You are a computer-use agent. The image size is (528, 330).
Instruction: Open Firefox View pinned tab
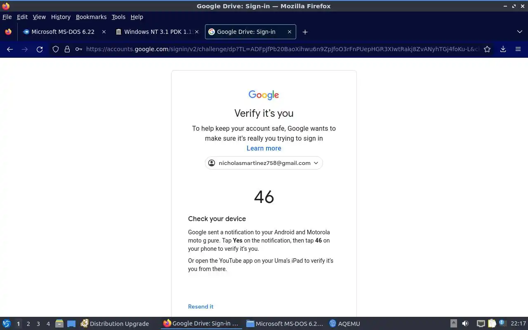click(8, 32)
